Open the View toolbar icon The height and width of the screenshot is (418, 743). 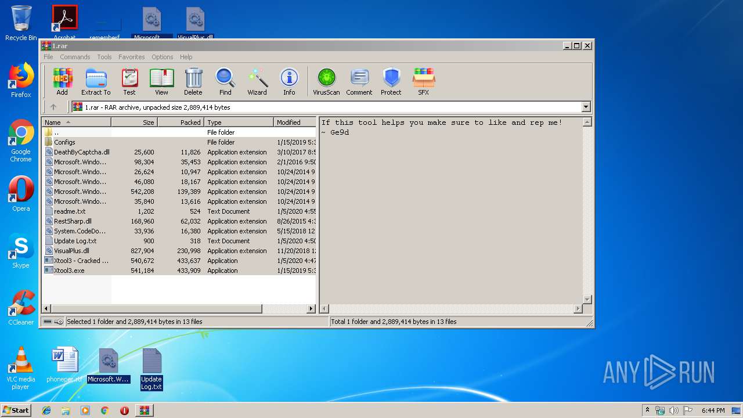coord(161,82)
